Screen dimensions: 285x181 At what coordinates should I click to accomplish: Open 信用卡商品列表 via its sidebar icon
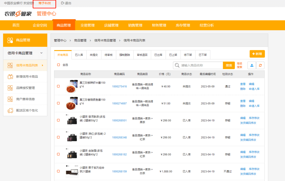click(x=10, y=65)
